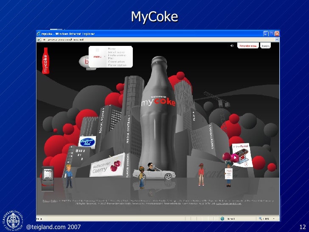Select Media central in the menu list

tap(117, 55)
